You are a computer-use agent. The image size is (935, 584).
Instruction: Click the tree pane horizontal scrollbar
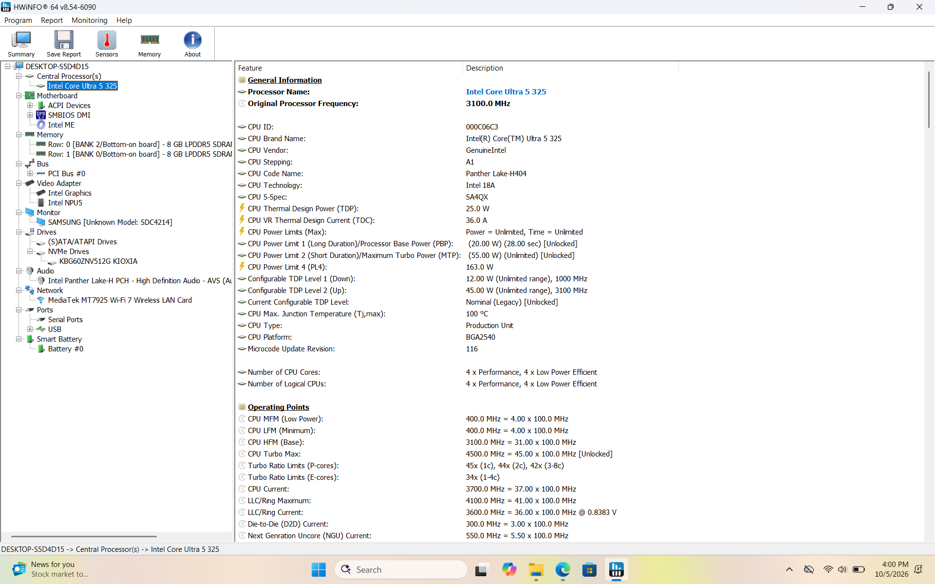click(84, 536)
